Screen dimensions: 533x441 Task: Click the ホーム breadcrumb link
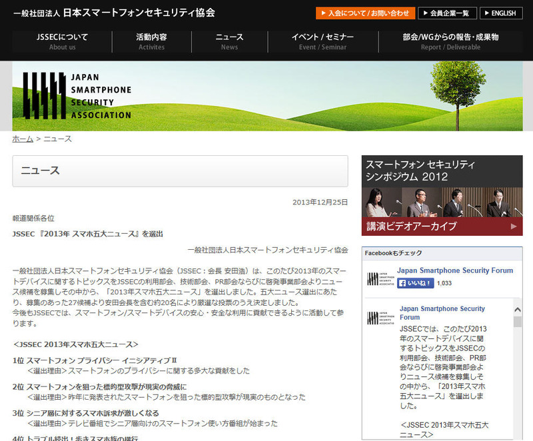click(x=23, y=139)
